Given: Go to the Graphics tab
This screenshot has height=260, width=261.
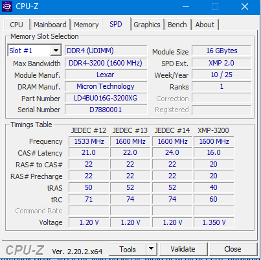Looking at the screenshot, I should [147, 25].
